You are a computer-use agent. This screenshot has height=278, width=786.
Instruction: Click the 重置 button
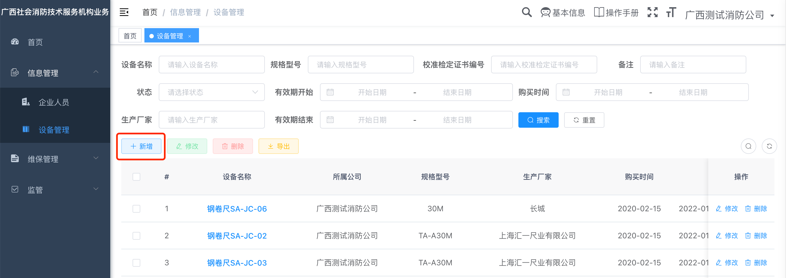coord(584,120)
